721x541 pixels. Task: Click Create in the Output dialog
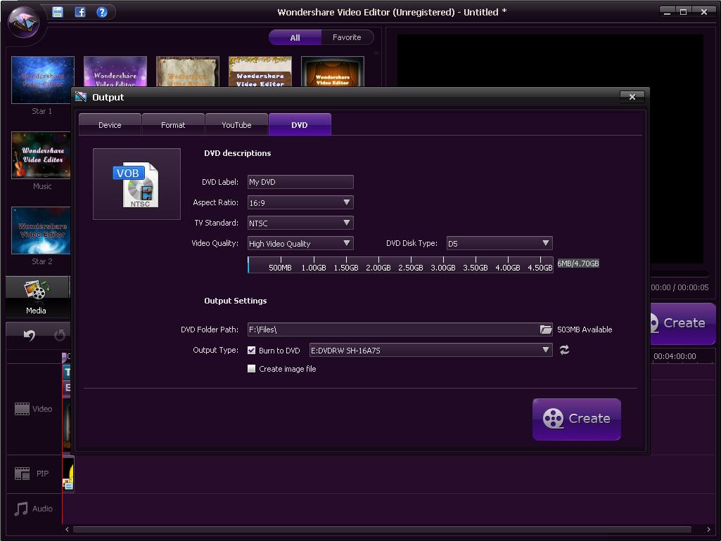tap(577, 419)
